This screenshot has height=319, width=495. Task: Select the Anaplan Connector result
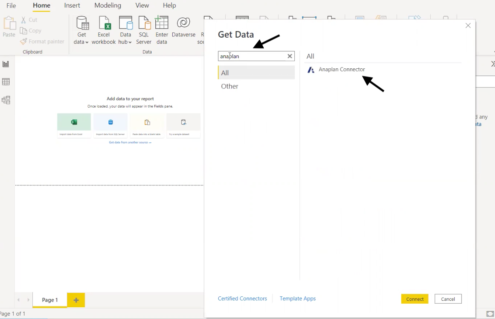point(342,70)
